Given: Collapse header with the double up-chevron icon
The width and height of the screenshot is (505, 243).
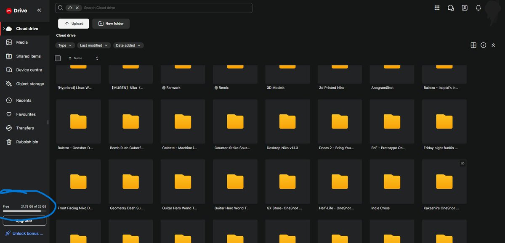Looking at the screenshot, I should pyautogui.click(x=493, y=45).
